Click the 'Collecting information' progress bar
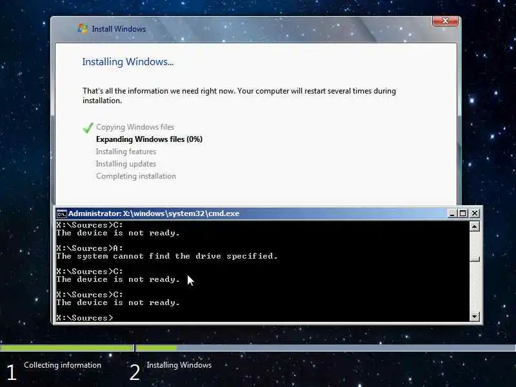This screenshot has height=387, width=516. (x=67, y=348)
